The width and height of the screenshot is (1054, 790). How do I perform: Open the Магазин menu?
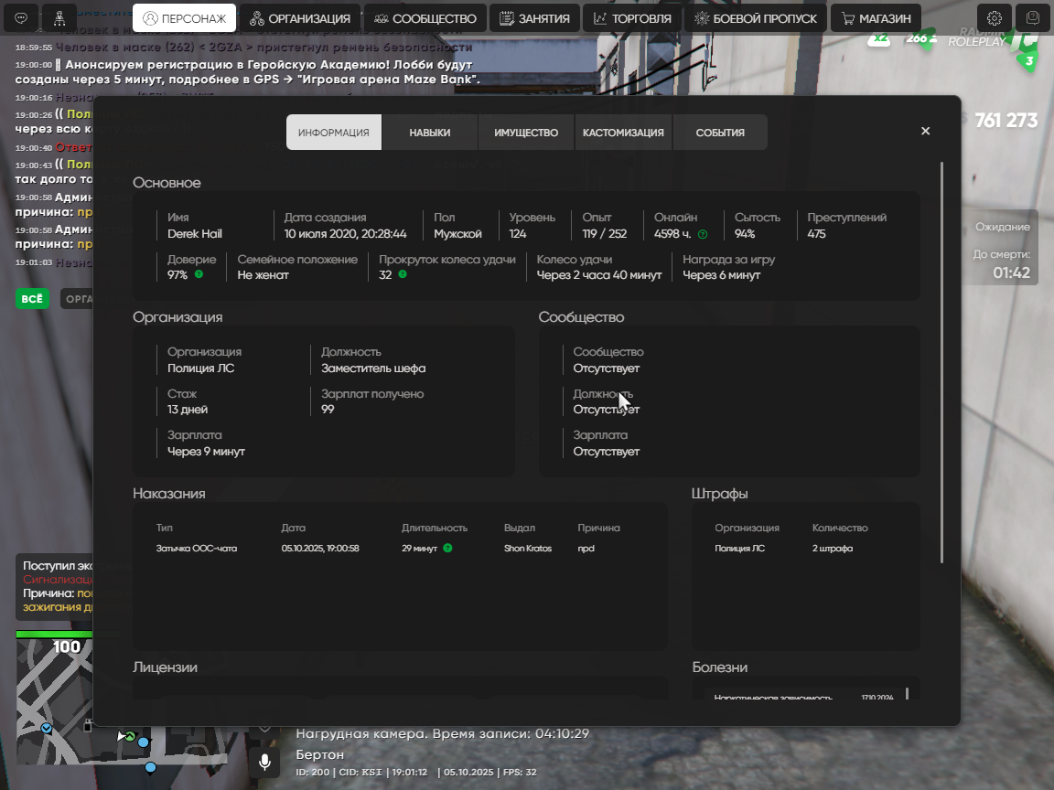(x=876, y=18)
